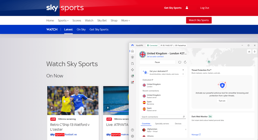258x140 pixels.
Task: Open the Home nav item
Action: click(x=50, y=20)
